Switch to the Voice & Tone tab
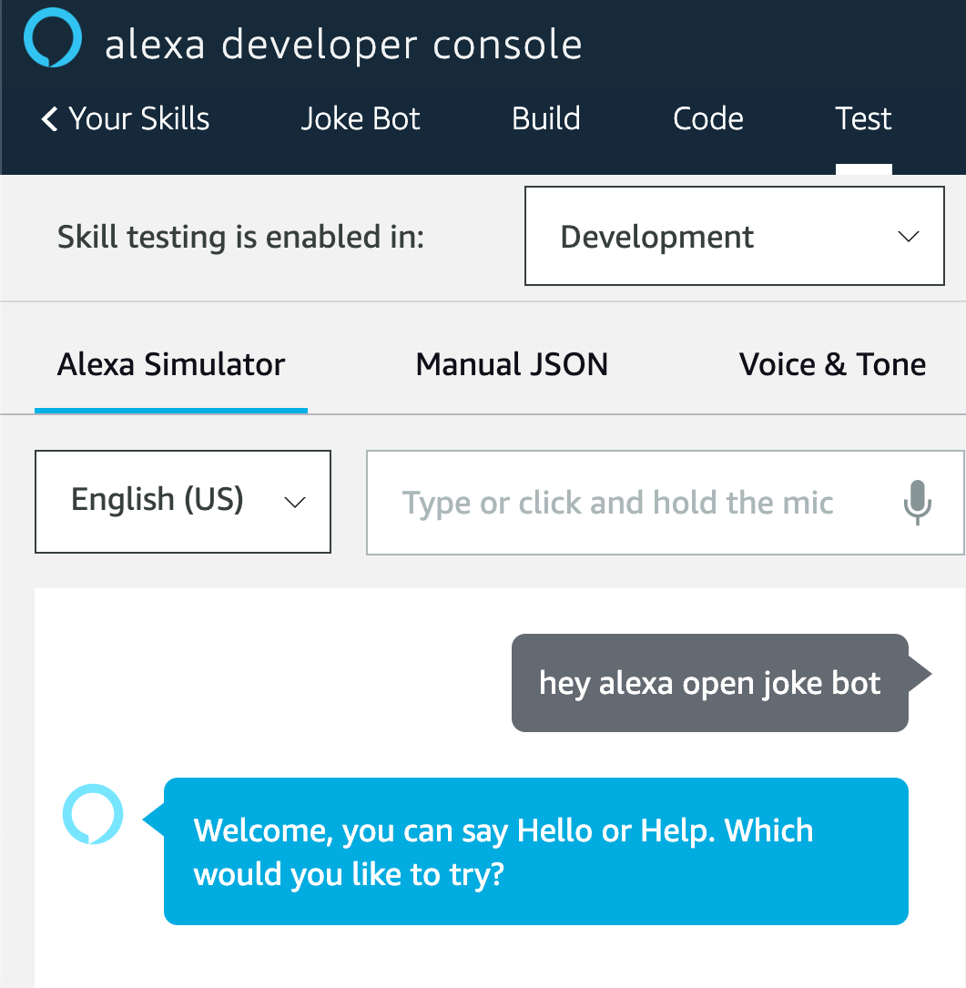 (x=832, y=363)
